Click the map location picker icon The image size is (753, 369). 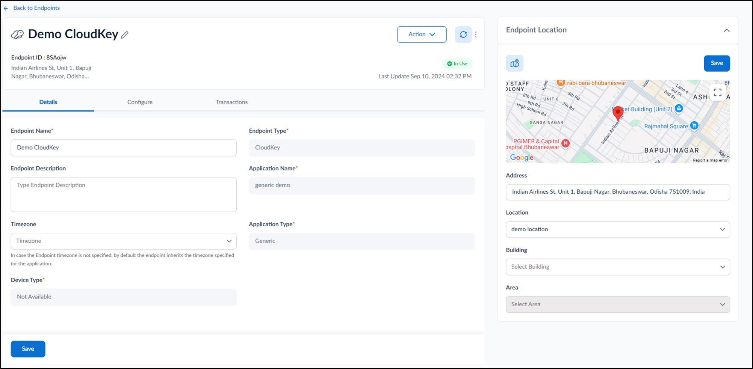[514, 63]
